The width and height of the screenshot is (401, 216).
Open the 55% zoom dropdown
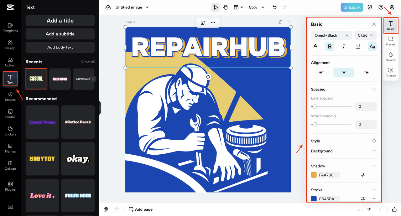point(257,7)
